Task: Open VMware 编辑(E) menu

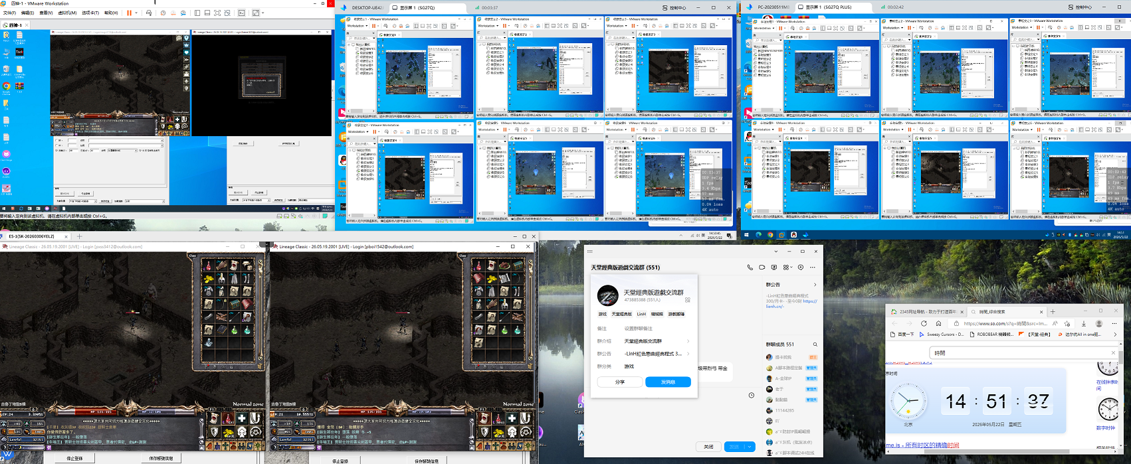Action: tap(28, 13)
